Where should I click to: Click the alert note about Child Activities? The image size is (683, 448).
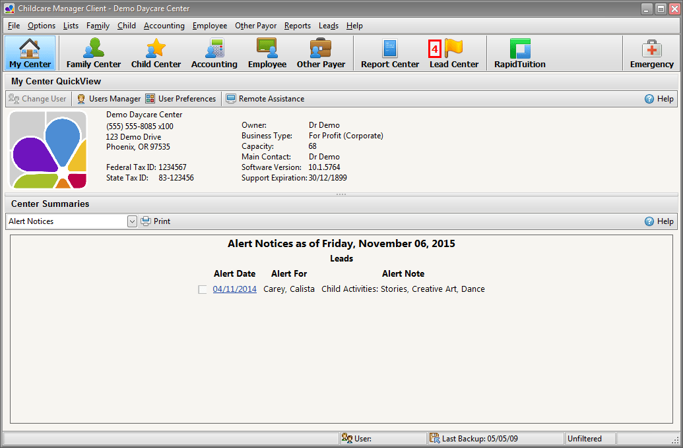coord(403,289)
